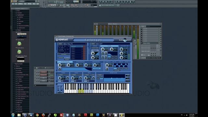Click the first shortcut icon in top toolbar
208x117 pixels.
(100, 2)
